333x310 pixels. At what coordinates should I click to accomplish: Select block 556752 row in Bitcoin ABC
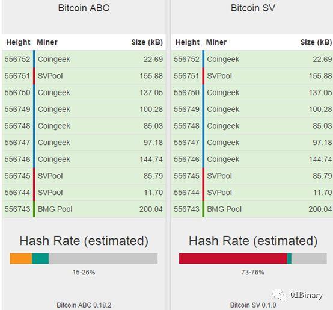click(x=84, y=59)
